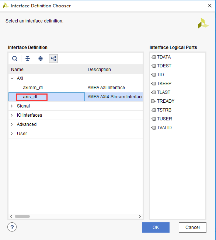Toggle the group-by-hierarchy tree icon
The image size is (216, 240).
[53, 59]
